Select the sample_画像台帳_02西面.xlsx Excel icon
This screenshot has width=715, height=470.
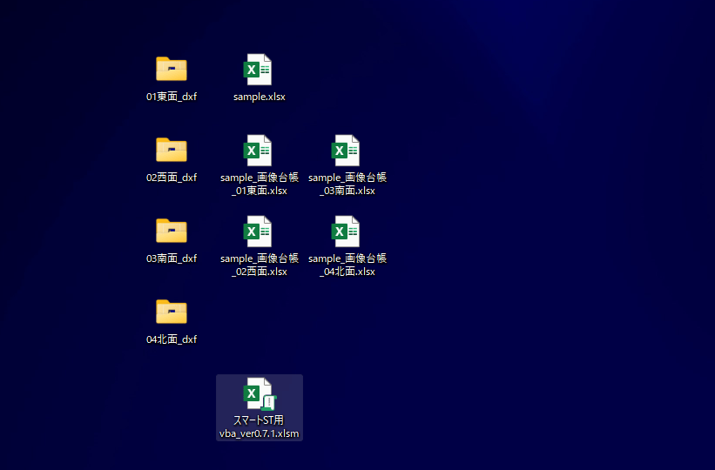pyautogui.click(x=259, y=231)
